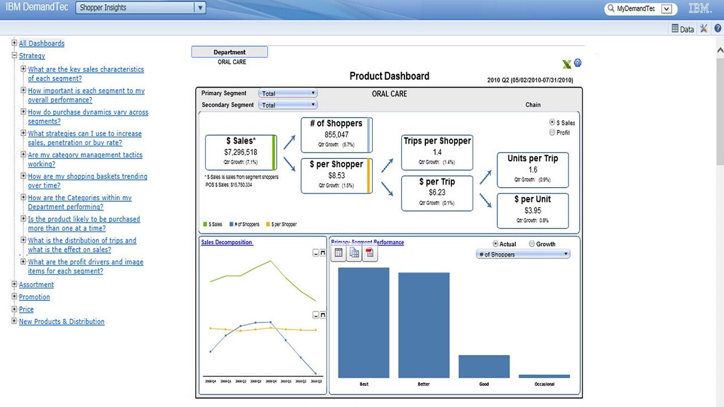Export Primary Segment Performance to PDF
This screenshot has height=407, width=724.
coord(369,253)
